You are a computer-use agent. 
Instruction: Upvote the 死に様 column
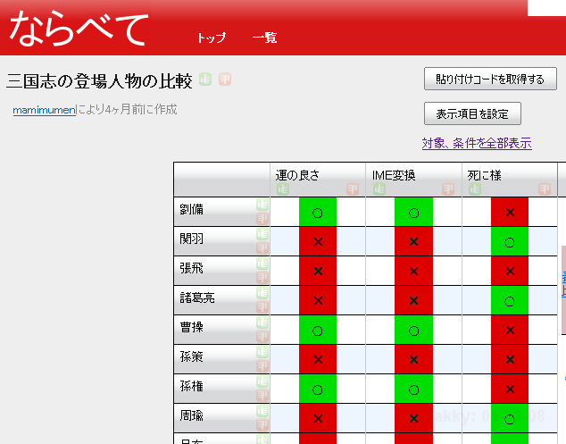(475, 188)
